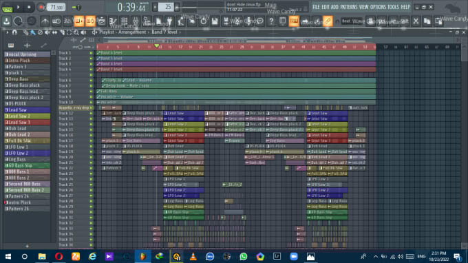Mute Track 30 with its green dot

91,212
